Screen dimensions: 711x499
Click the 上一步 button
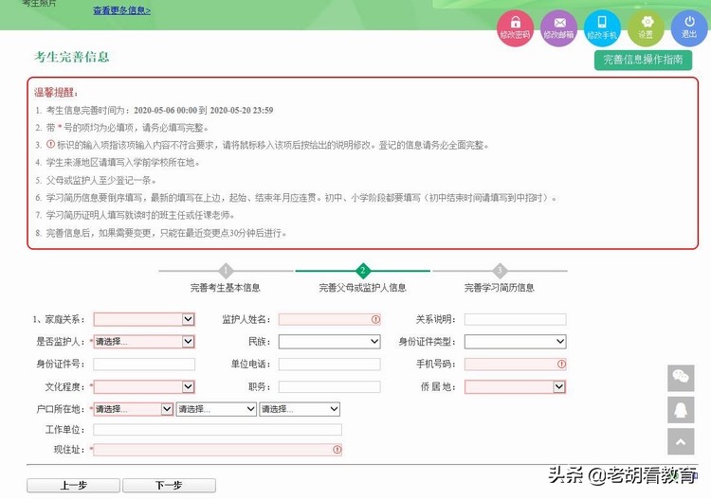click(73, 486)
